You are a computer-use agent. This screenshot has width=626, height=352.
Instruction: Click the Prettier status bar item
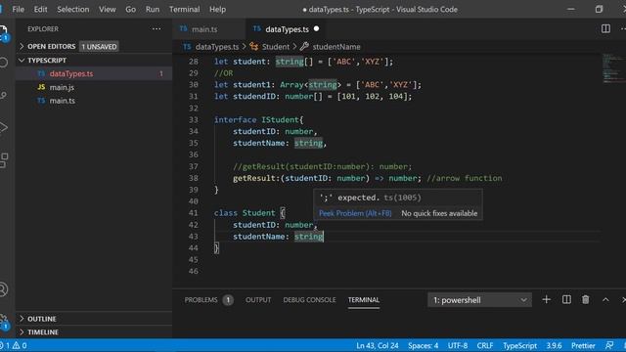583,345
